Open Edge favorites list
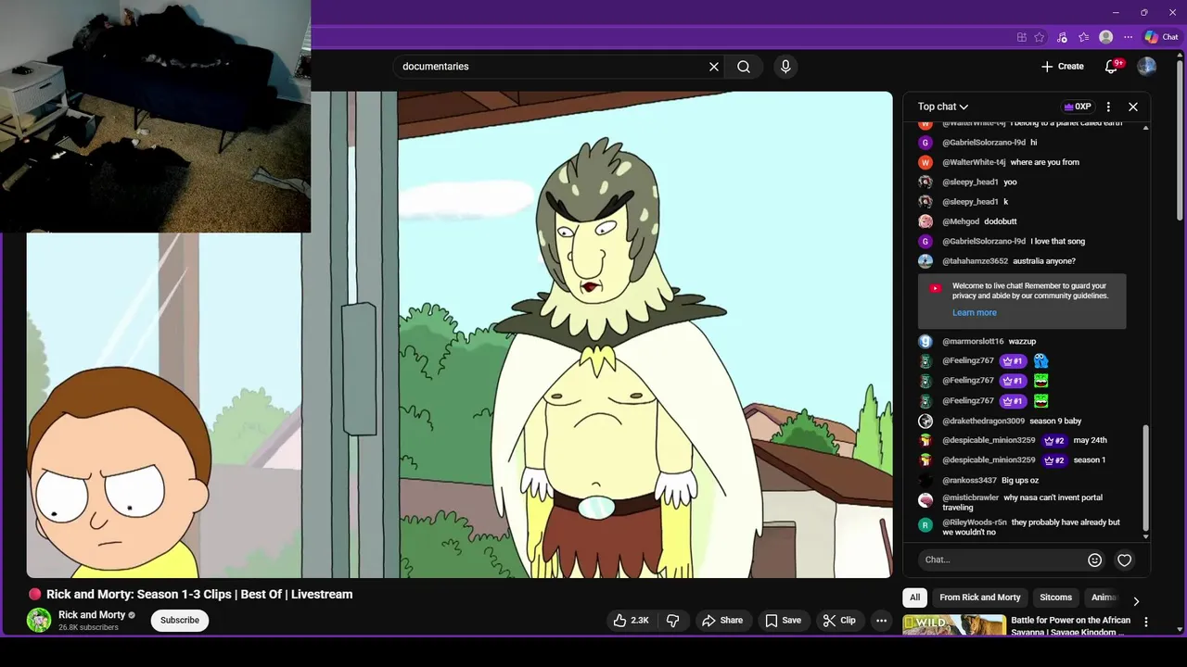This screenshot has height=667, width=1187. (1083, 37)
